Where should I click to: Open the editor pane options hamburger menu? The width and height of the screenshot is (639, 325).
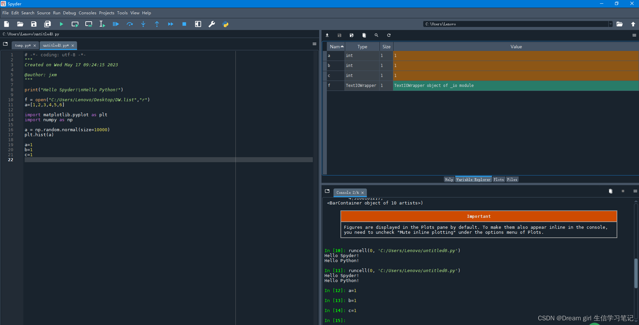(x=314, y=44)
